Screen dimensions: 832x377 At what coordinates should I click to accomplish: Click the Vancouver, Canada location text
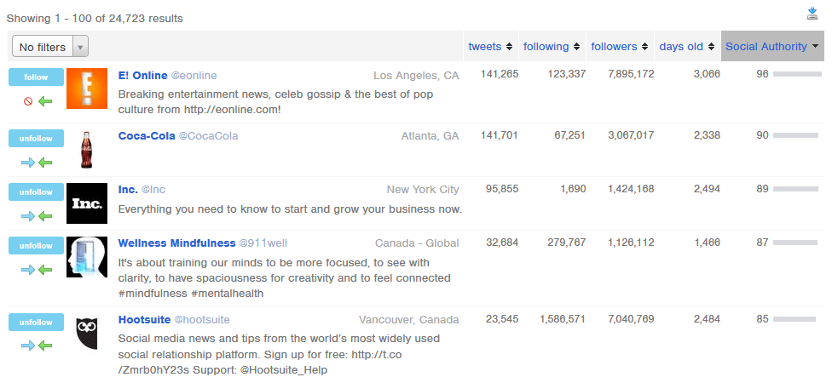[408, 320]
